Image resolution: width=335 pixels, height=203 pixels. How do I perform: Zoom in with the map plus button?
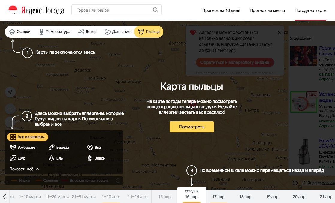(x=10, y=109)
